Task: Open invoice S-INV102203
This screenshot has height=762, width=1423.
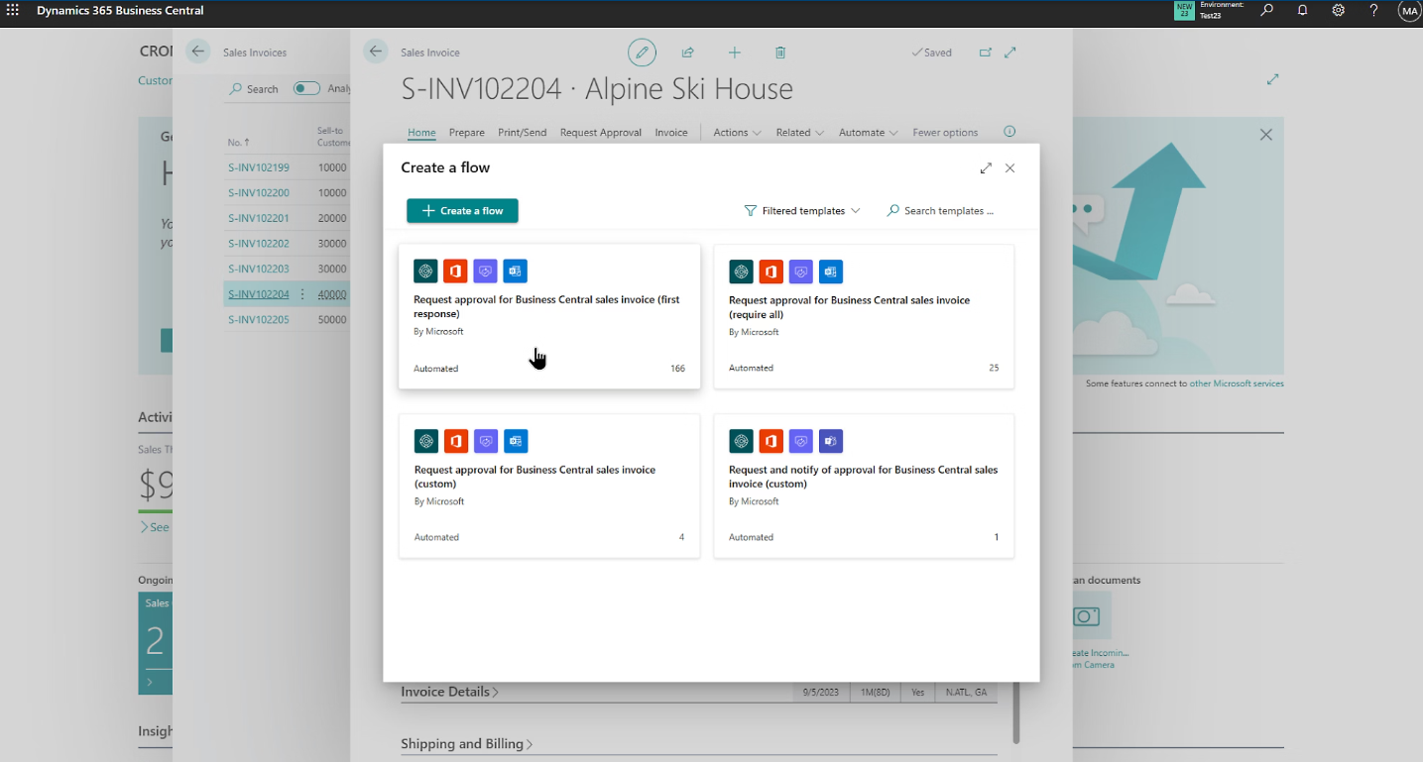Action: (259, 269)
